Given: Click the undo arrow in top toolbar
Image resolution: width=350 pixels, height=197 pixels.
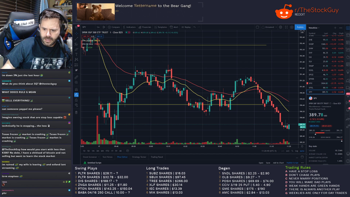Looking at the screenshot, I should [195, 27].
